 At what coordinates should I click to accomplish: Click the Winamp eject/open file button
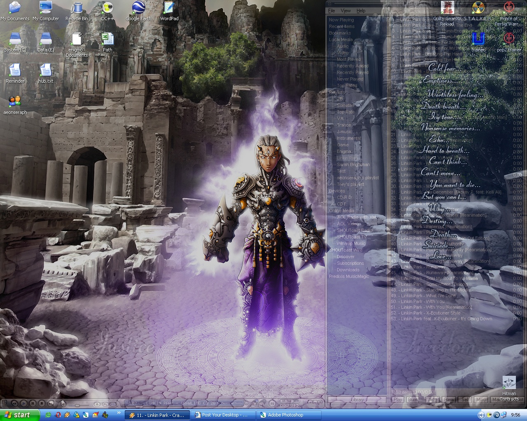(x=96, y=404)
